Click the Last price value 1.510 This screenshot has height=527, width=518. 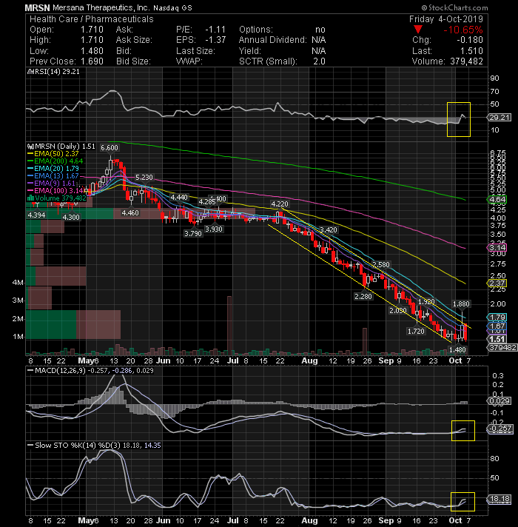click(x=471, y=51)
